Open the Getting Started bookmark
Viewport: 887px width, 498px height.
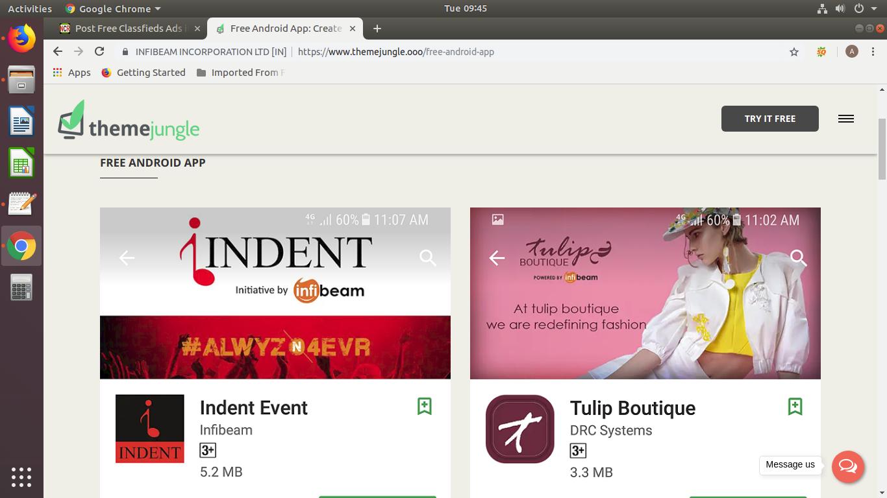pos(144,73)
